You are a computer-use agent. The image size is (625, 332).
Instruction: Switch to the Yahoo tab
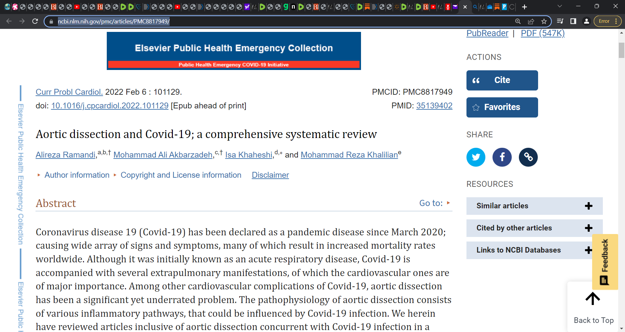[247, 7]
